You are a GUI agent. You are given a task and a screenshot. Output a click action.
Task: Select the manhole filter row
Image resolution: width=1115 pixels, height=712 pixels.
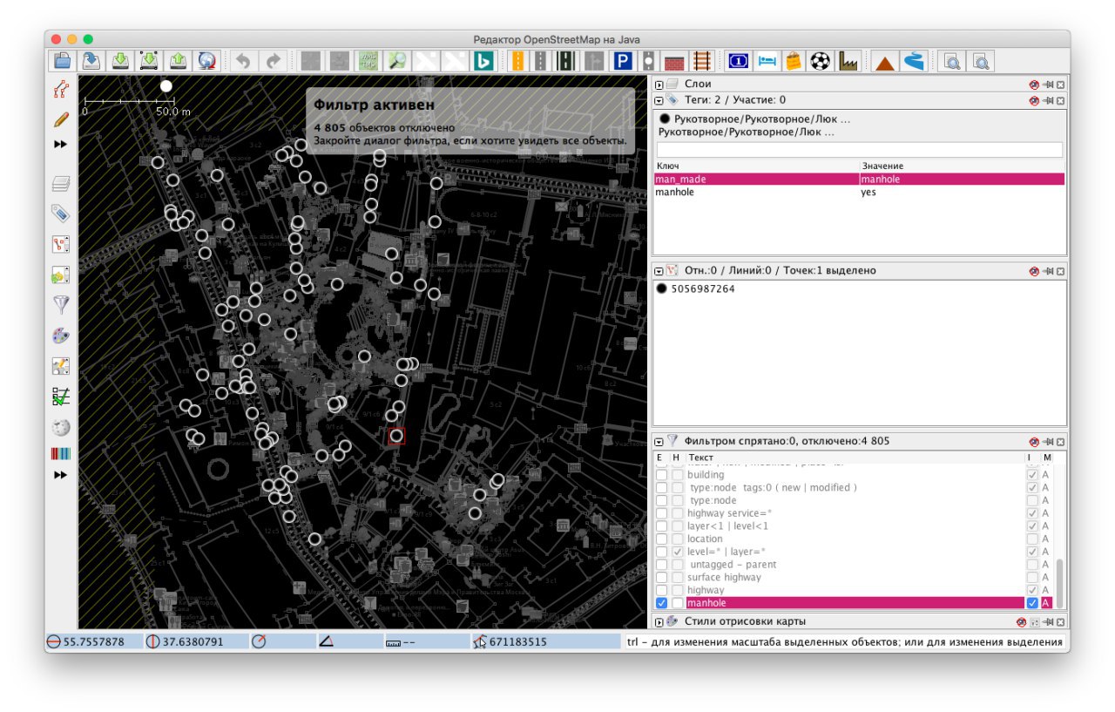click(855, 603)
